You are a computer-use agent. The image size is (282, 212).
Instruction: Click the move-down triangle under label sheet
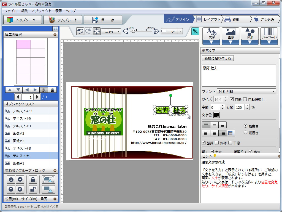point(18,90)
